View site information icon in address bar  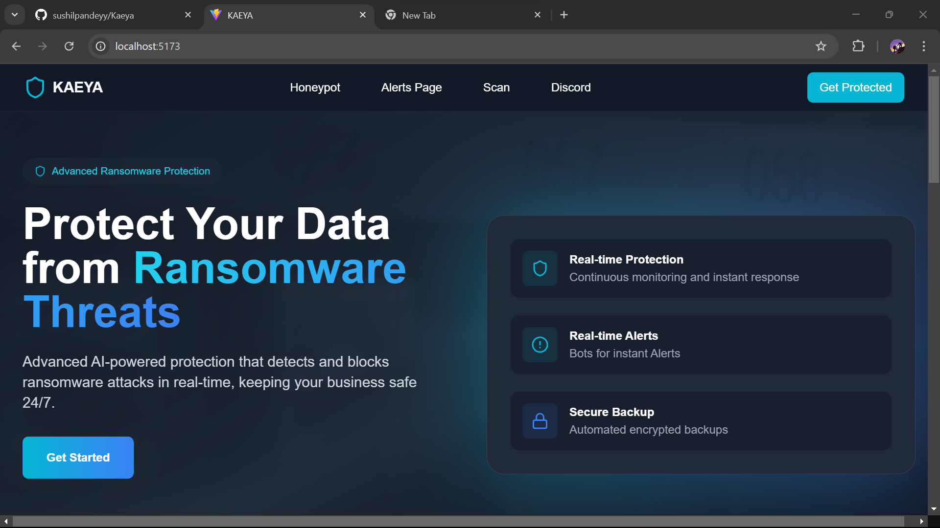[x=101, y=46]
